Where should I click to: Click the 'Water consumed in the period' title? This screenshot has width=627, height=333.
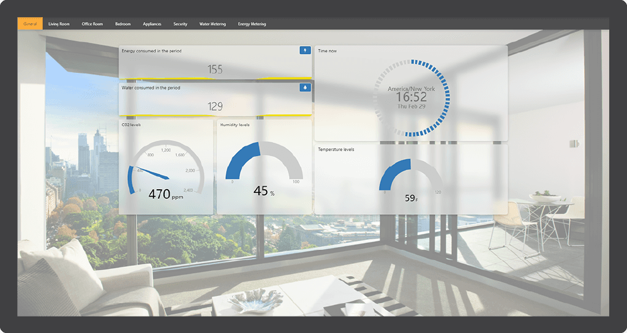click(151, 88)
